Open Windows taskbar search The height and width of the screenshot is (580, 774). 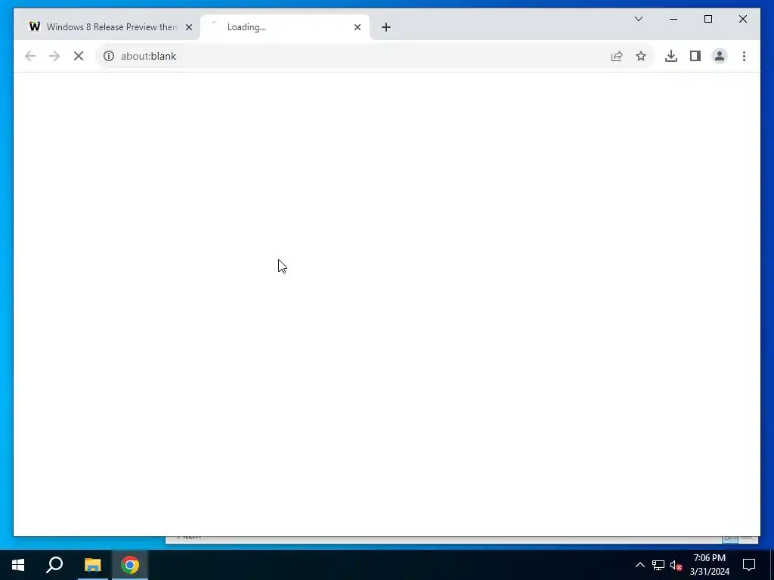[54, 565]
